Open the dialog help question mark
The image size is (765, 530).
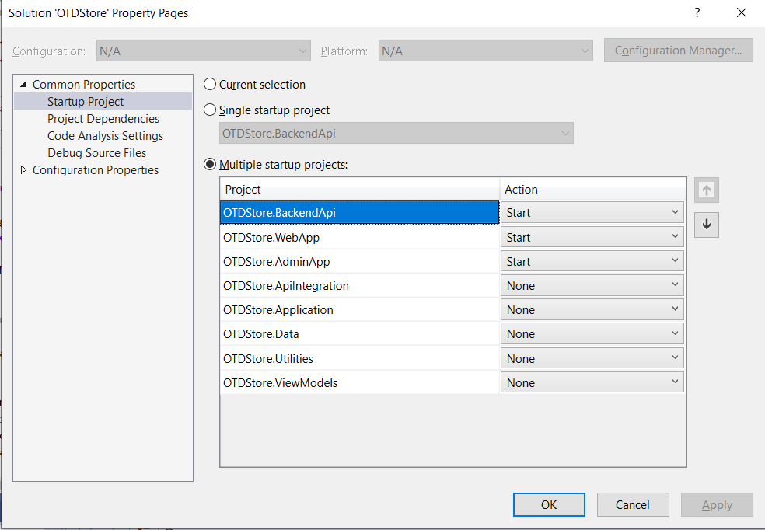click(x=697, y=12)
